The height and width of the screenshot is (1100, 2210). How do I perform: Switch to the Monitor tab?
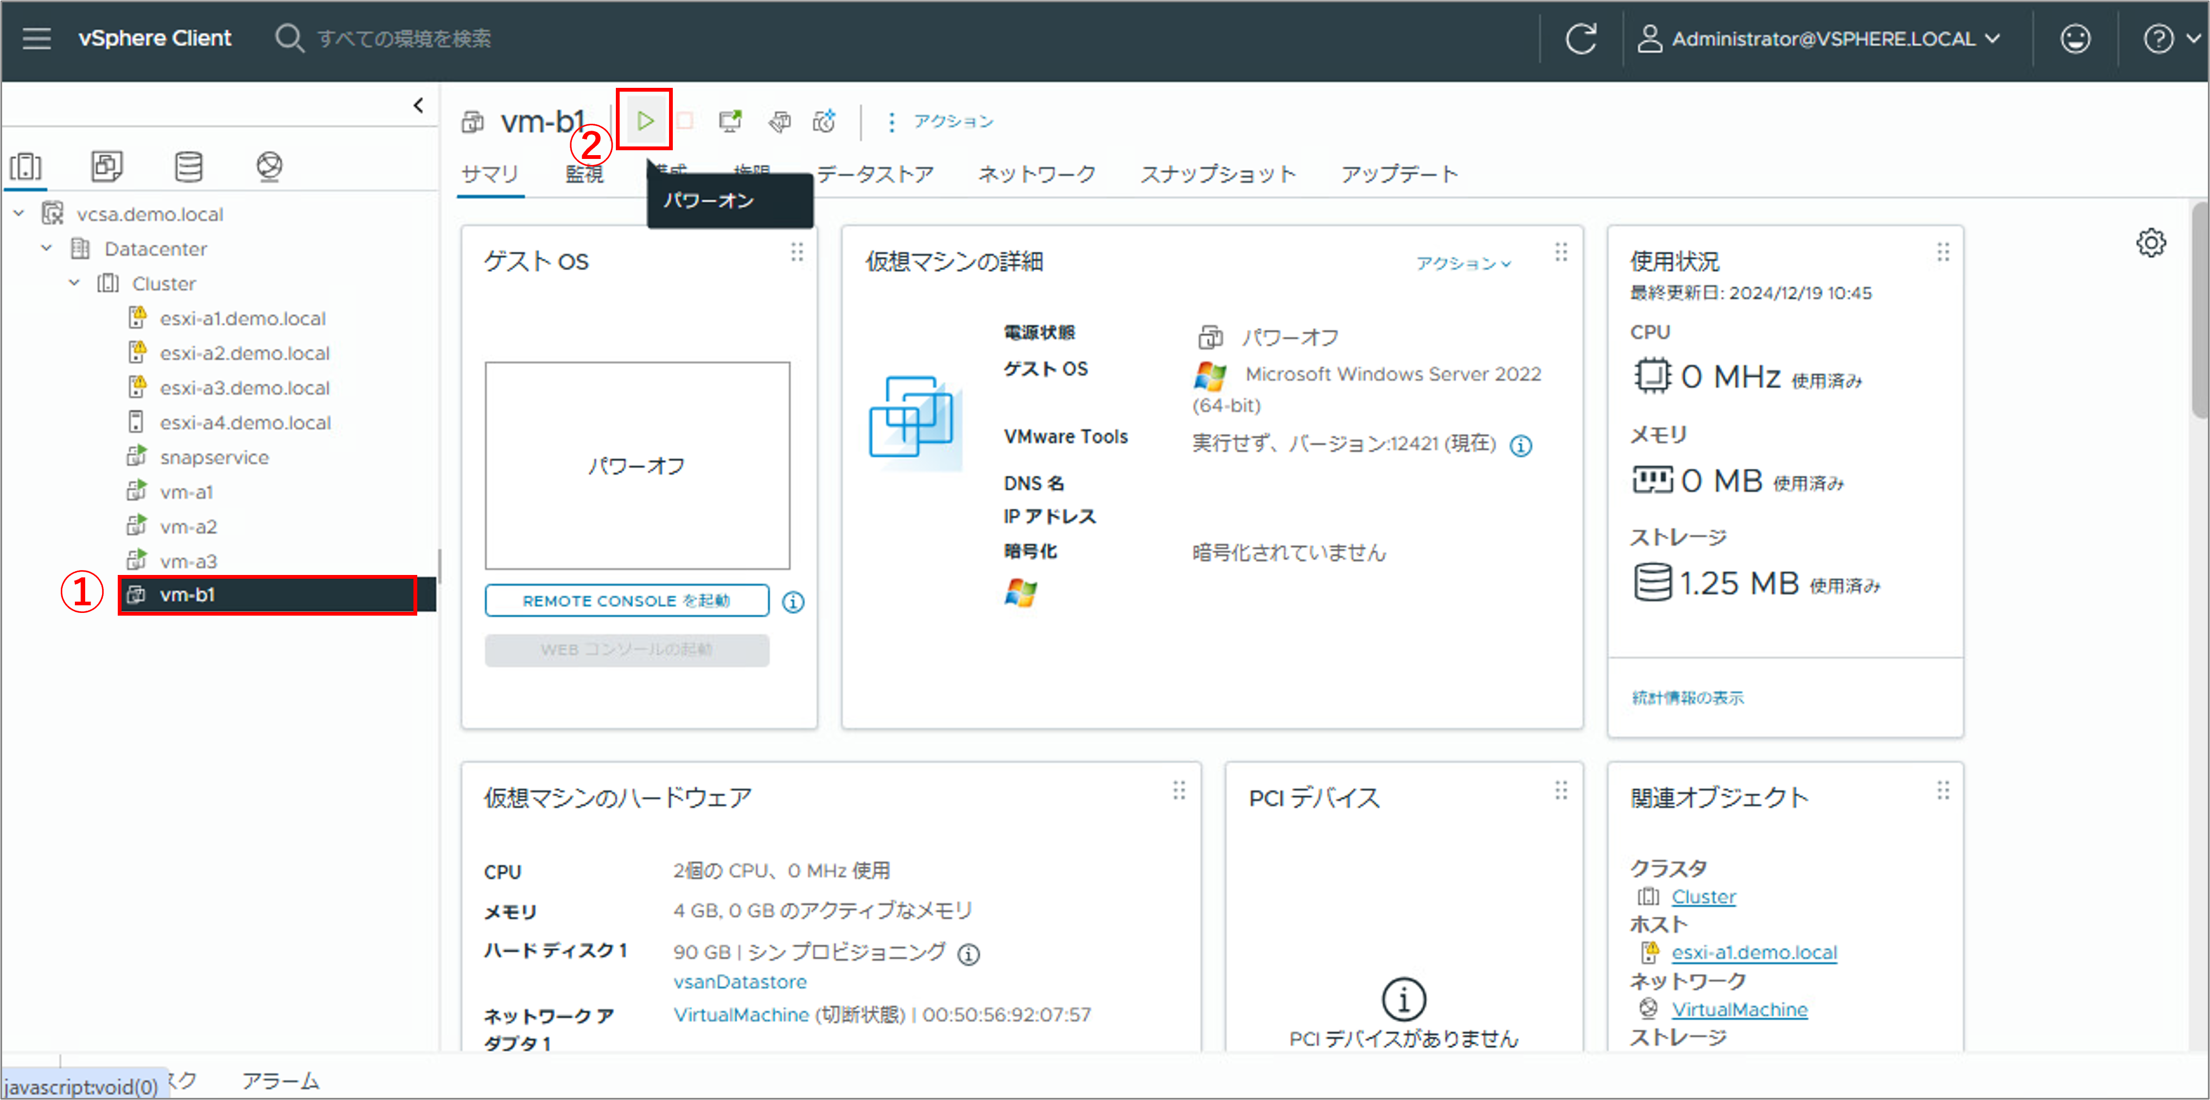[x=584, y=174]
